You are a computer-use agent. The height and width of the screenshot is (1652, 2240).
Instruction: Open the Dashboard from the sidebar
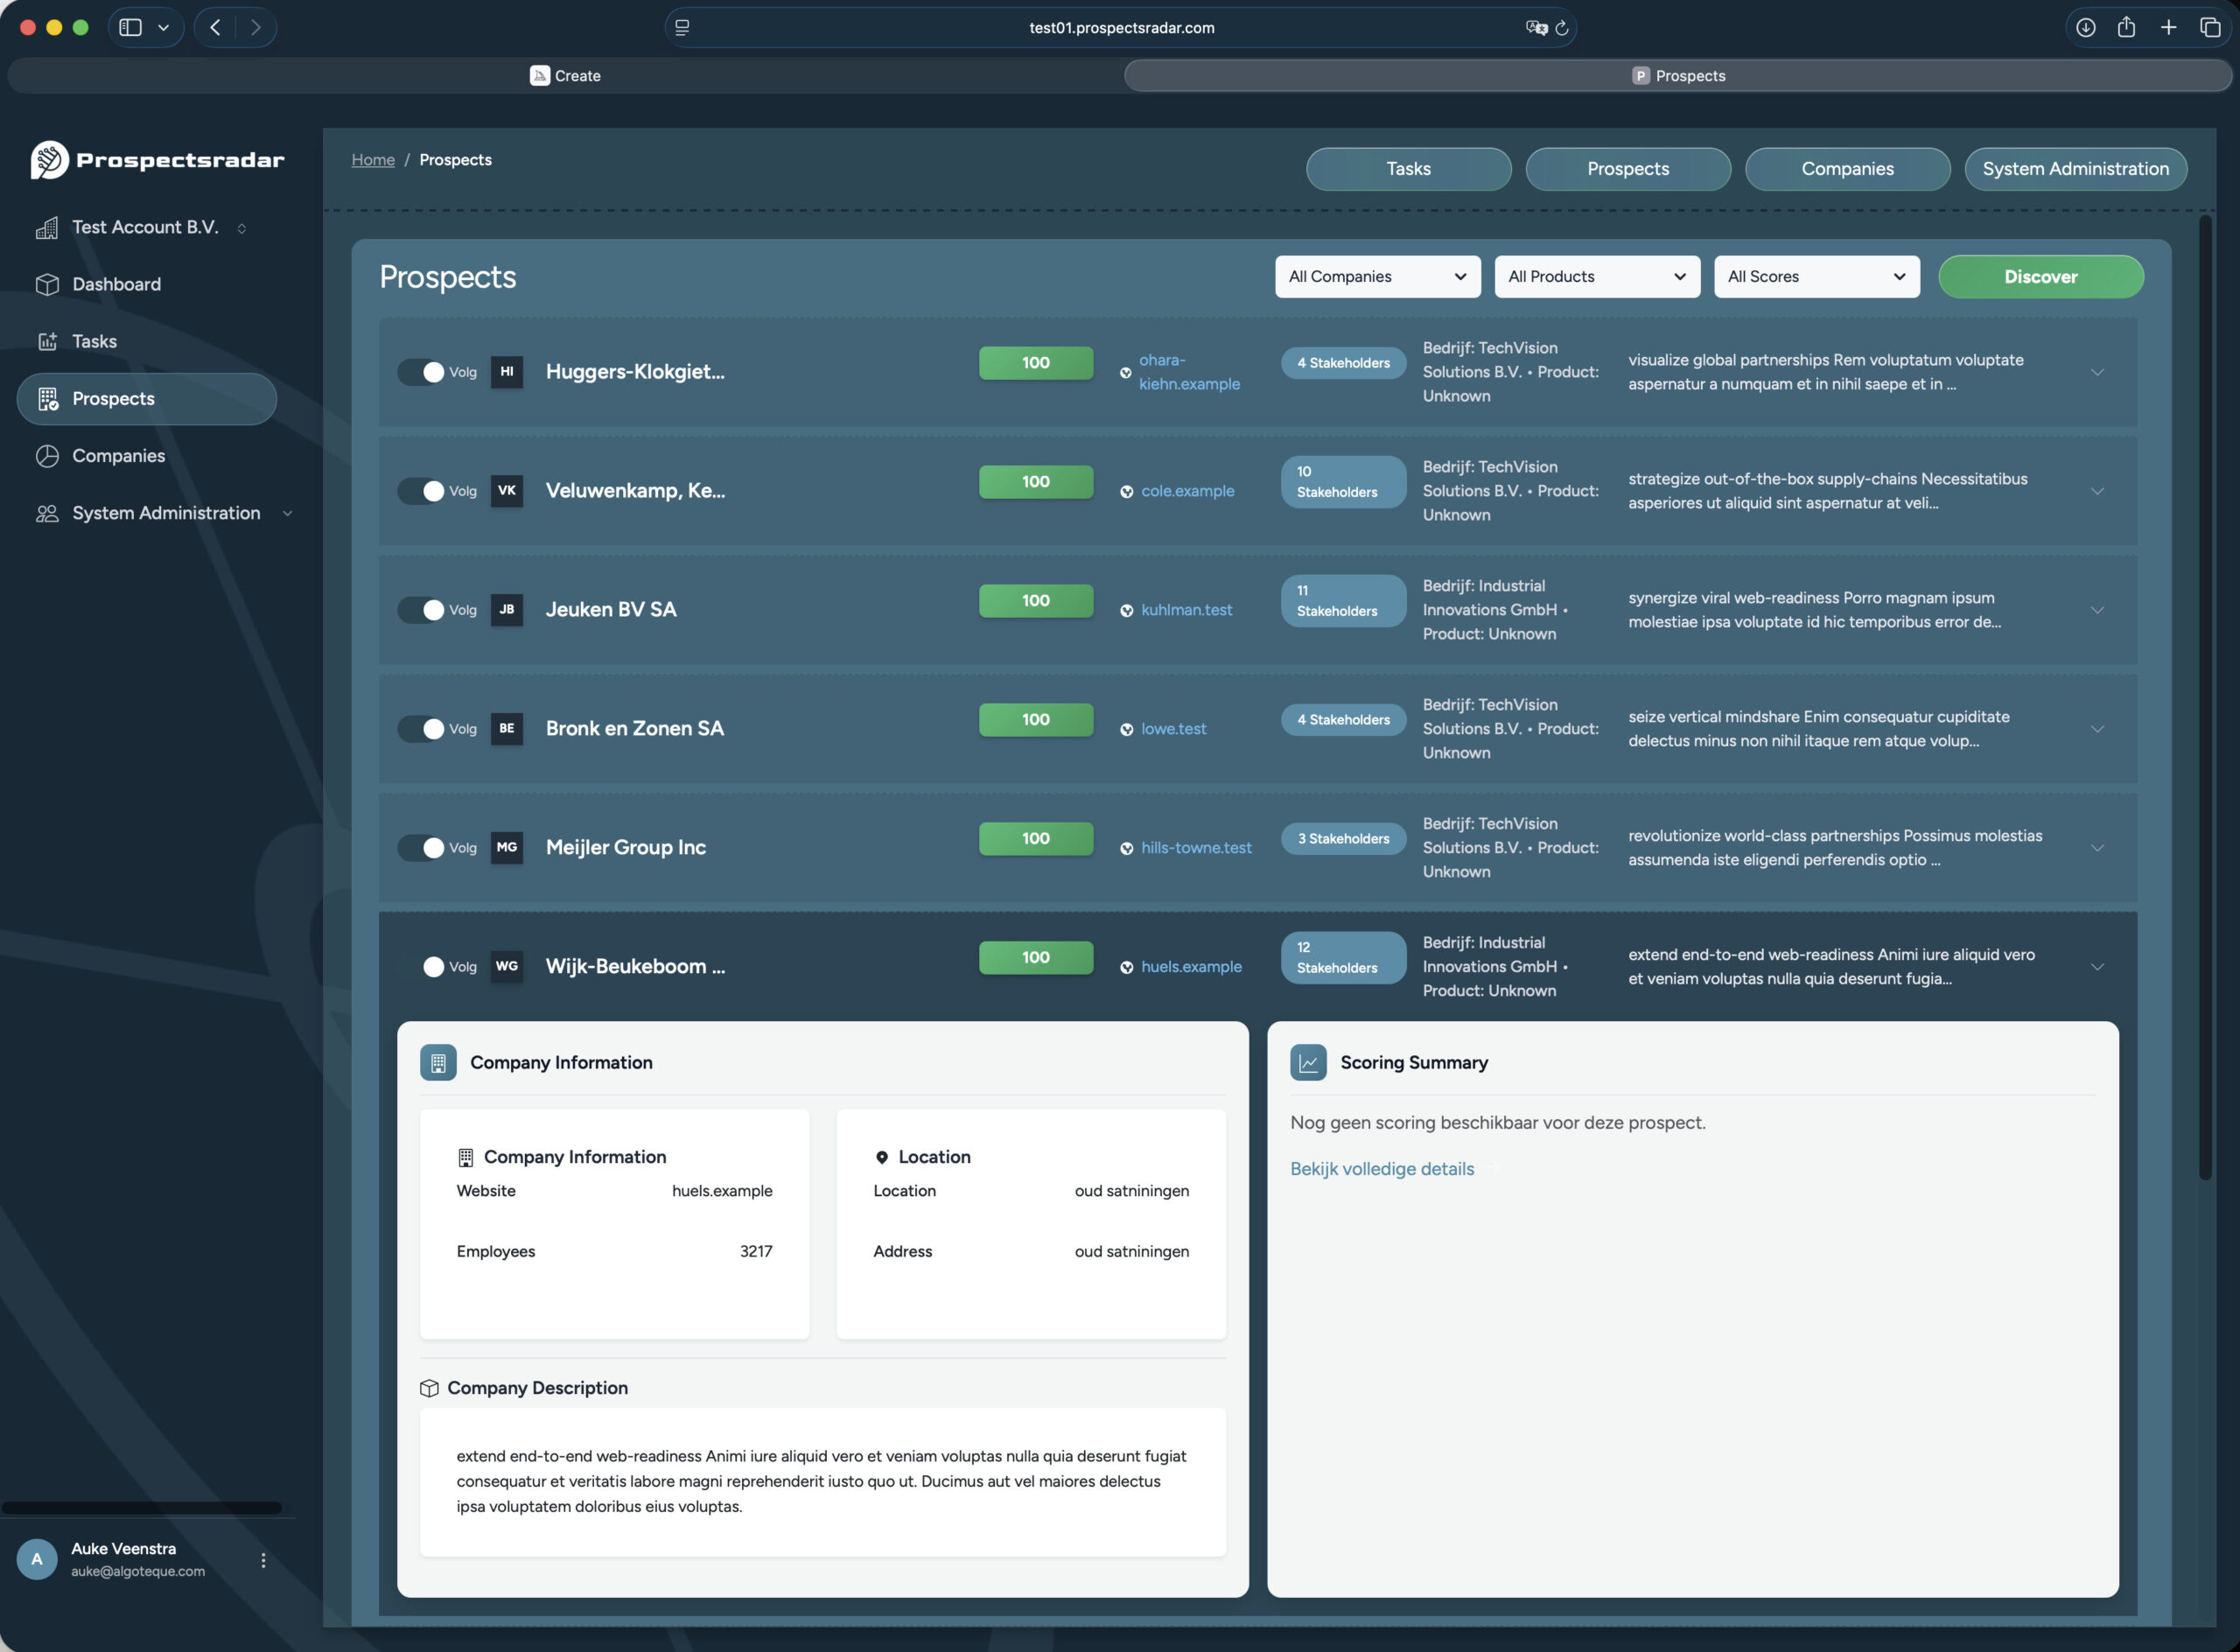[x=48, y=284]
